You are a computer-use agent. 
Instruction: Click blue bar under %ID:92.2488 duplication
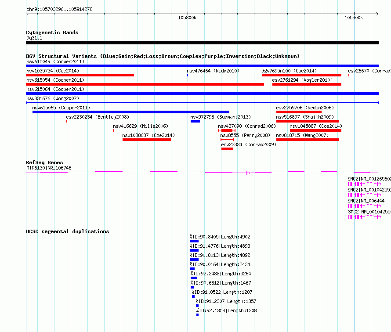click(x=194, y=278)
